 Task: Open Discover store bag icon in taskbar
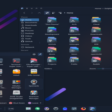click(x=65, y=109)
